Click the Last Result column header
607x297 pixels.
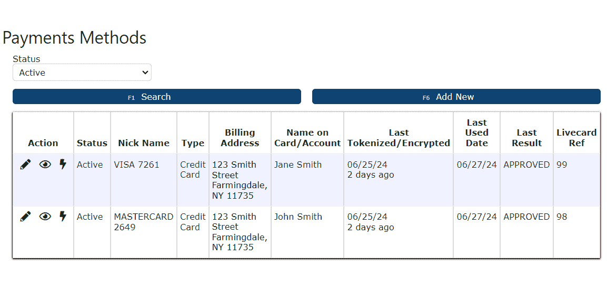coord(526,138)
